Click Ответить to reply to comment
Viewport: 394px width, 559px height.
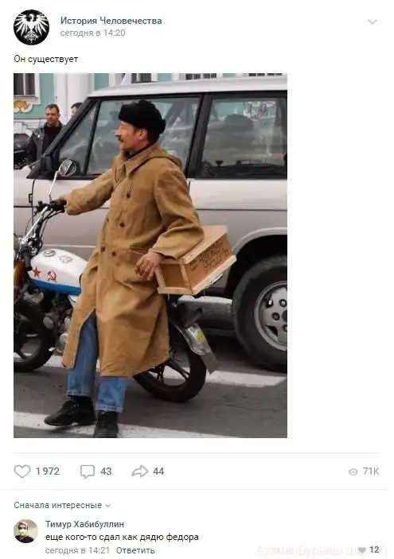tap(135, 550)
